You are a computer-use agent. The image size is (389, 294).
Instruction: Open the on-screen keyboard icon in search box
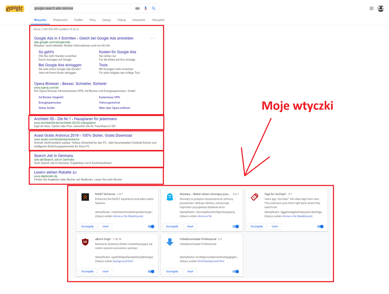click(137, 9)
